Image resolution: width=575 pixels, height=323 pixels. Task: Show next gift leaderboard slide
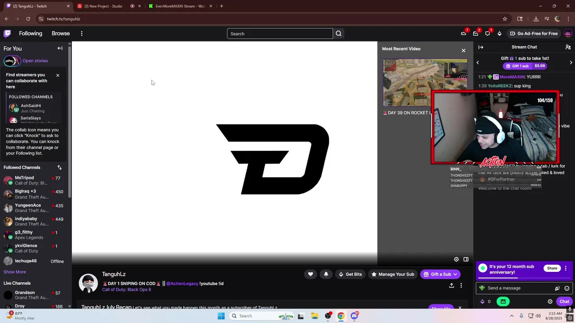(571, 62)
